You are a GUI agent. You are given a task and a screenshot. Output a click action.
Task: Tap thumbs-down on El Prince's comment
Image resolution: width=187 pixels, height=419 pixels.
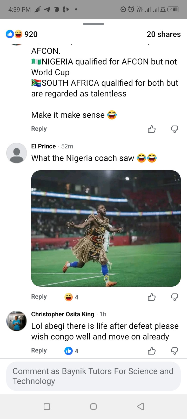coord(174,297)
